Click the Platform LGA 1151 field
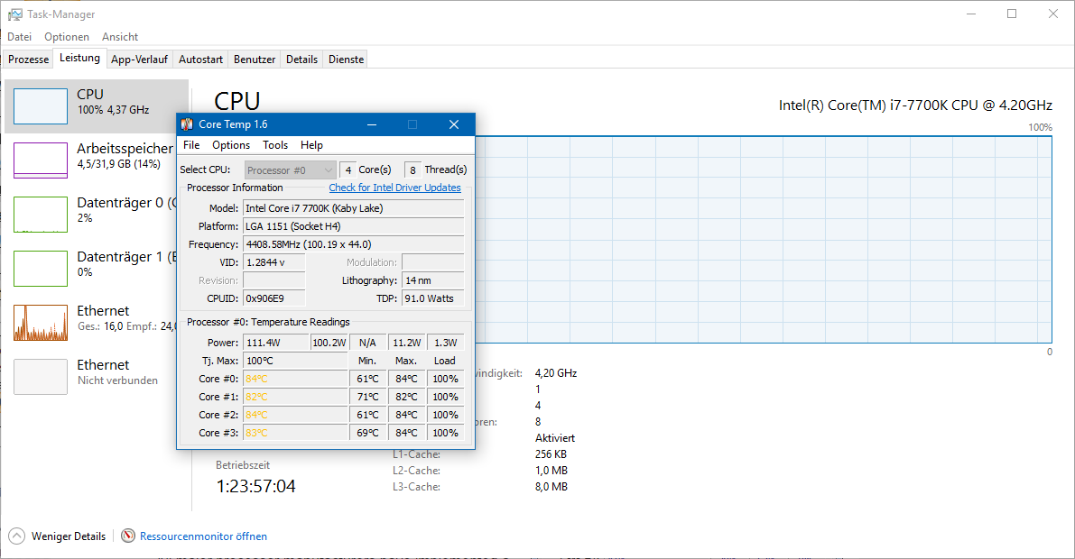Viewport: 1075px width, 559px height. (353, 226)
